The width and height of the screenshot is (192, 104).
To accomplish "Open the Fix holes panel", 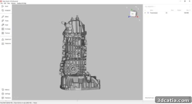I will [x=6, y=29].
